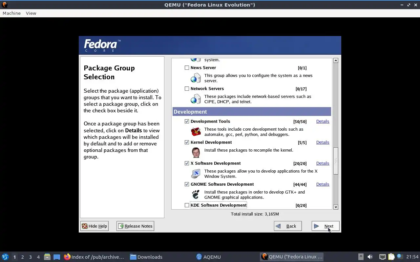Click the Network Servers globe icon
420x262 pixels.
(196, 99)
